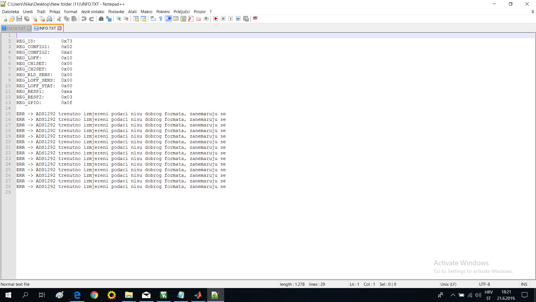
Task: Open Folder as Workspace icon
Action: 198,19
